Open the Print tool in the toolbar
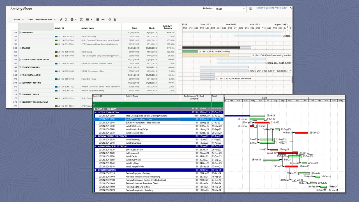This screenshot has height=202, width=359. (72, 19)
